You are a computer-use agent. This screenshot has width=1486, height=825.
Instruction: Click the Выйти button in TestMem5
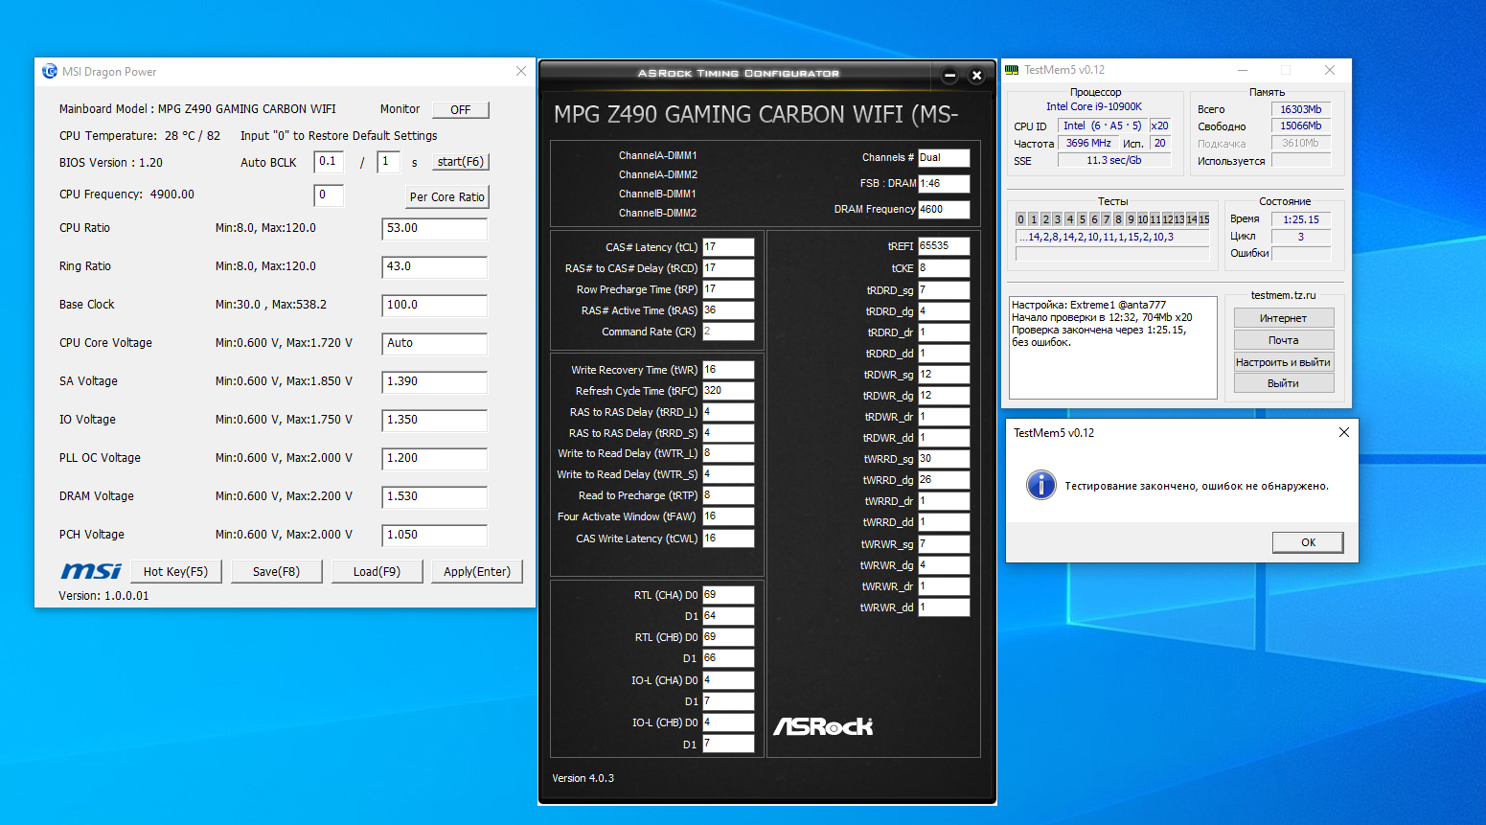click(1283, 383)
